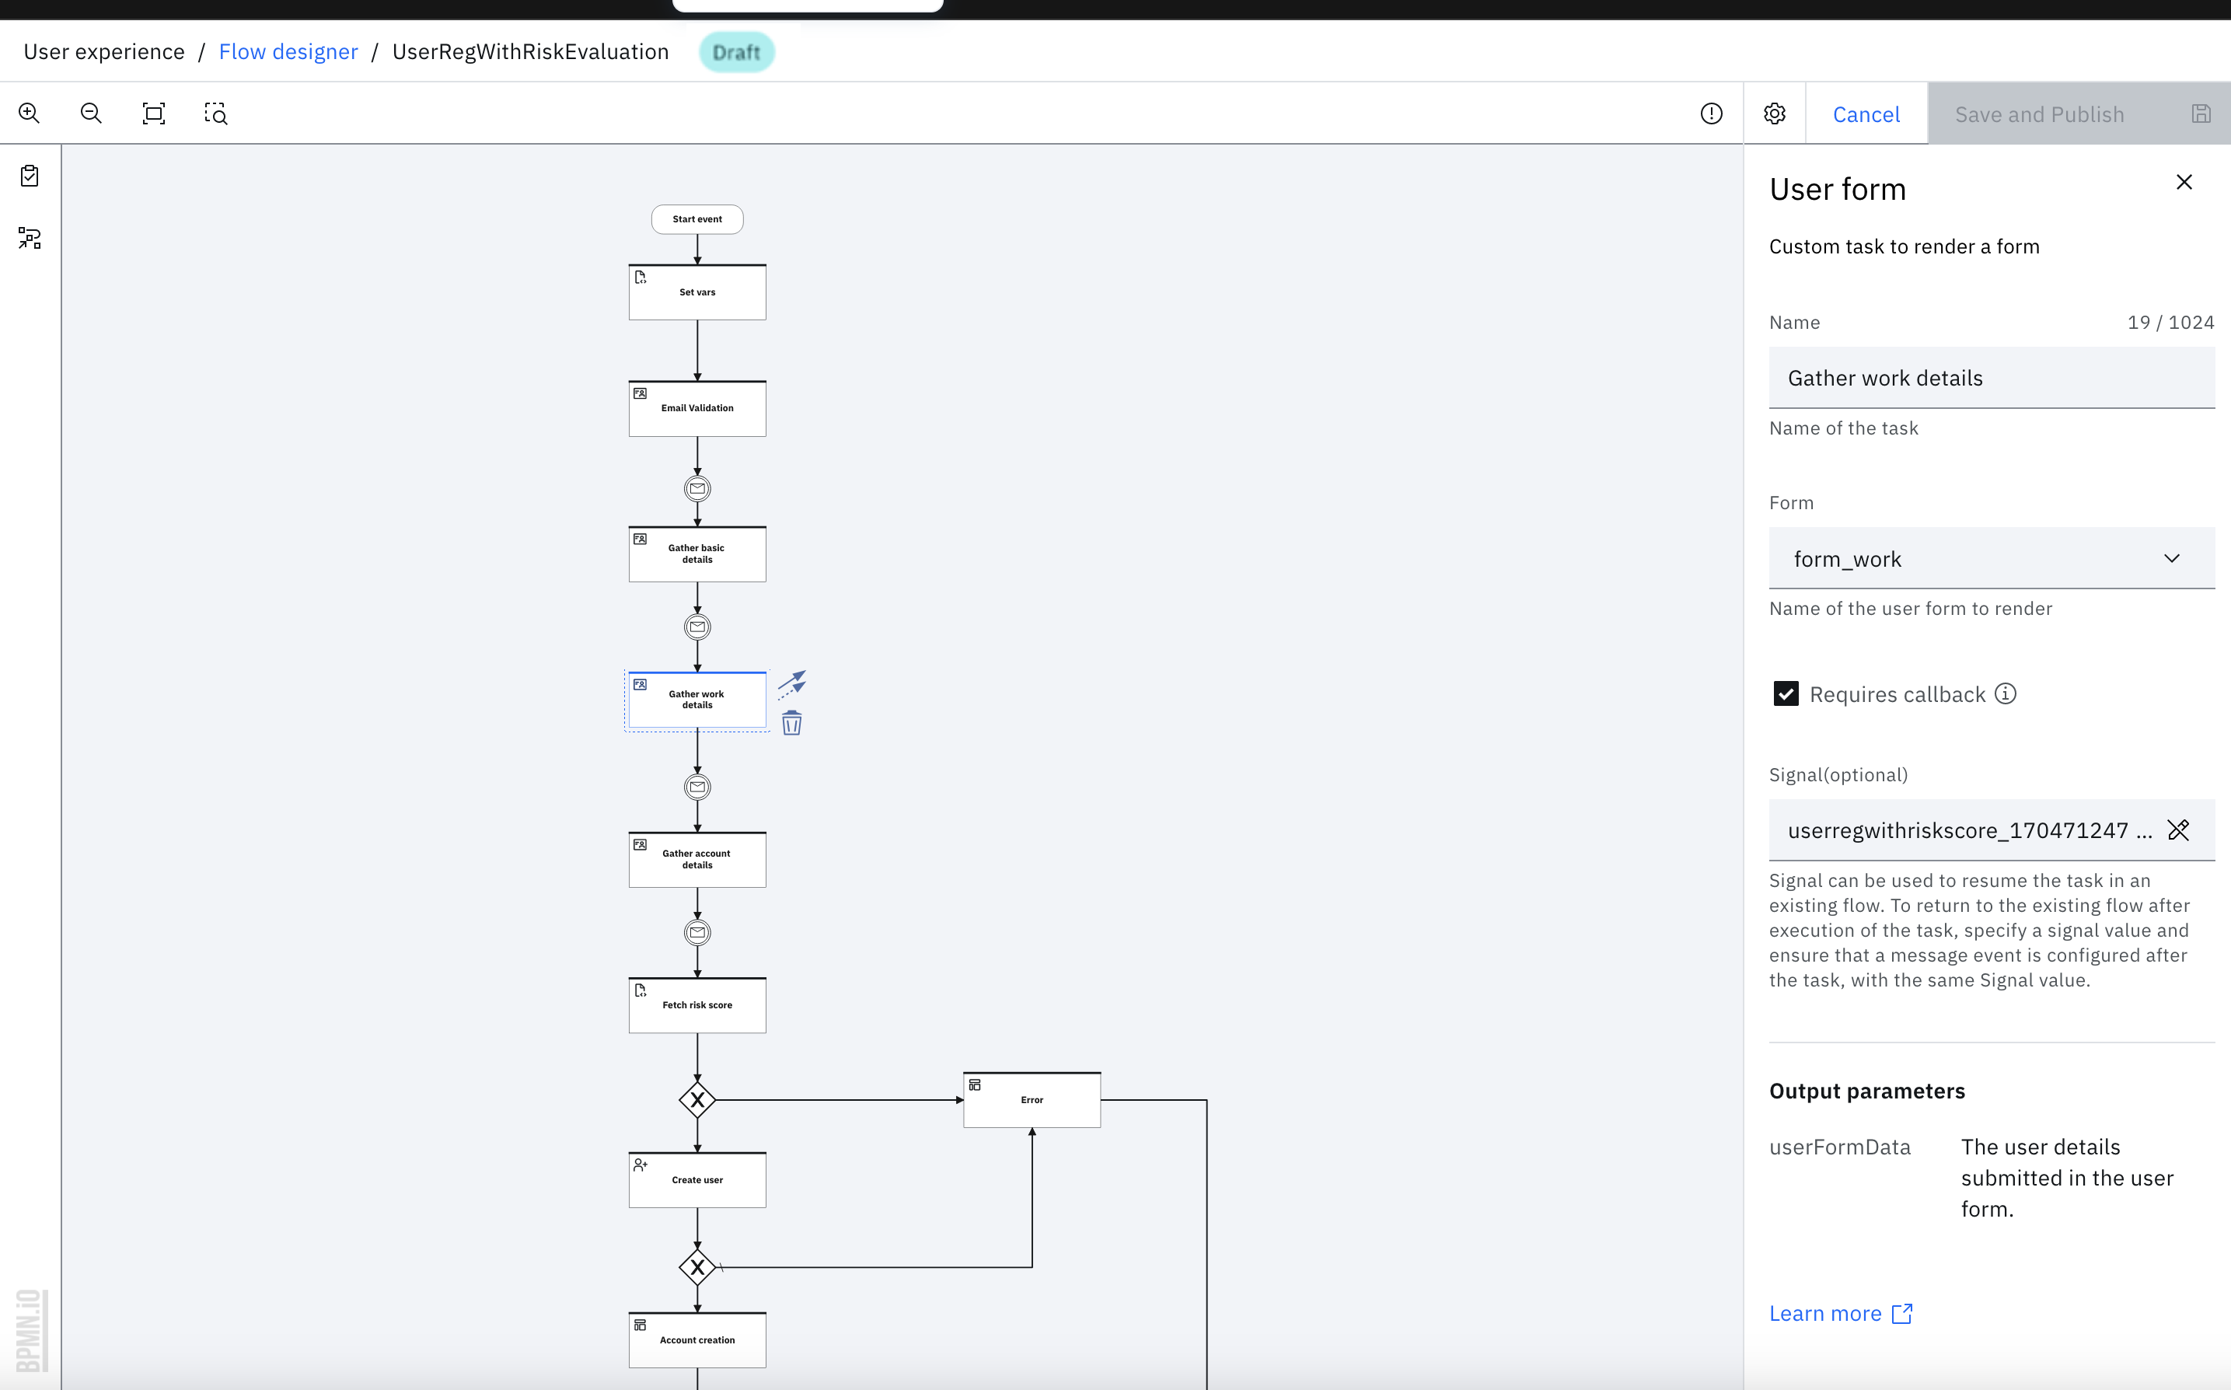2231x1390 pixels.
Task: Click the Name input field
Action: pyautogui.click(x=1991, y=378)
